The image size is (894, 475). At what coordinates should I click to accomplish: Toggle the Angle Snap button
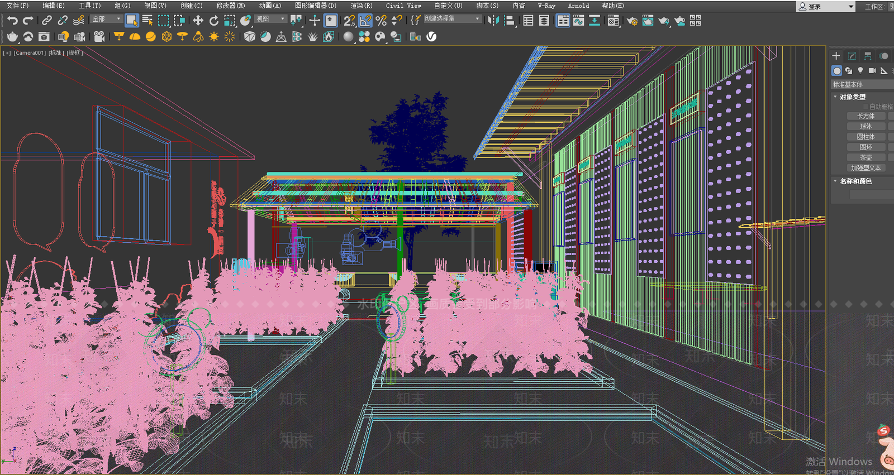365,21
